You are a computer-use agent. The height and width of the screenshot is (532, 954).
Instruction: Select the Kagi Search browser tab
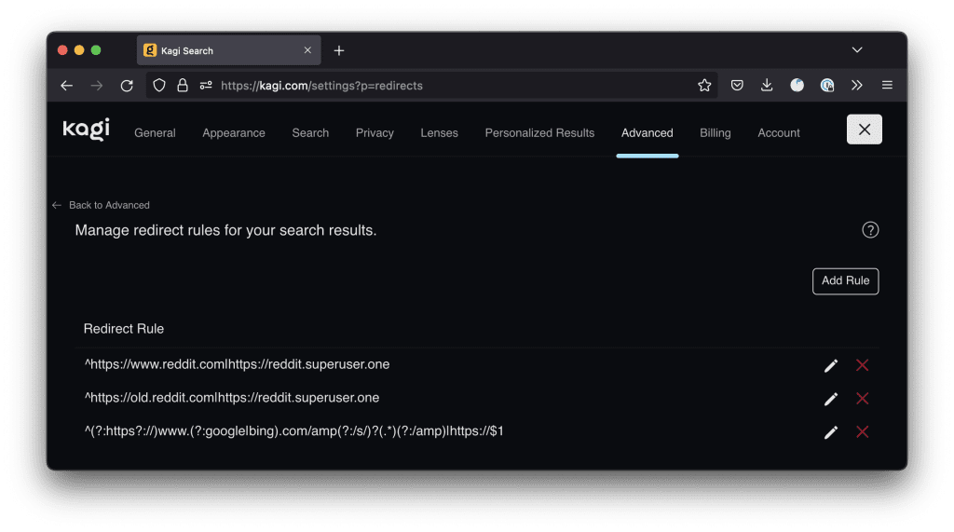pyautogui.click(x=229, y=50)
